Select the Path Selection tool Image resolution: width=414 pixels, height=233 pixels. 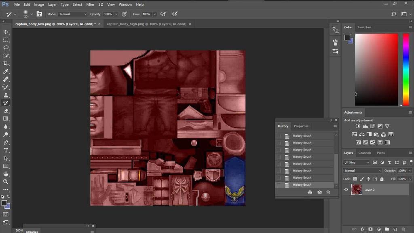pos(6,158)
